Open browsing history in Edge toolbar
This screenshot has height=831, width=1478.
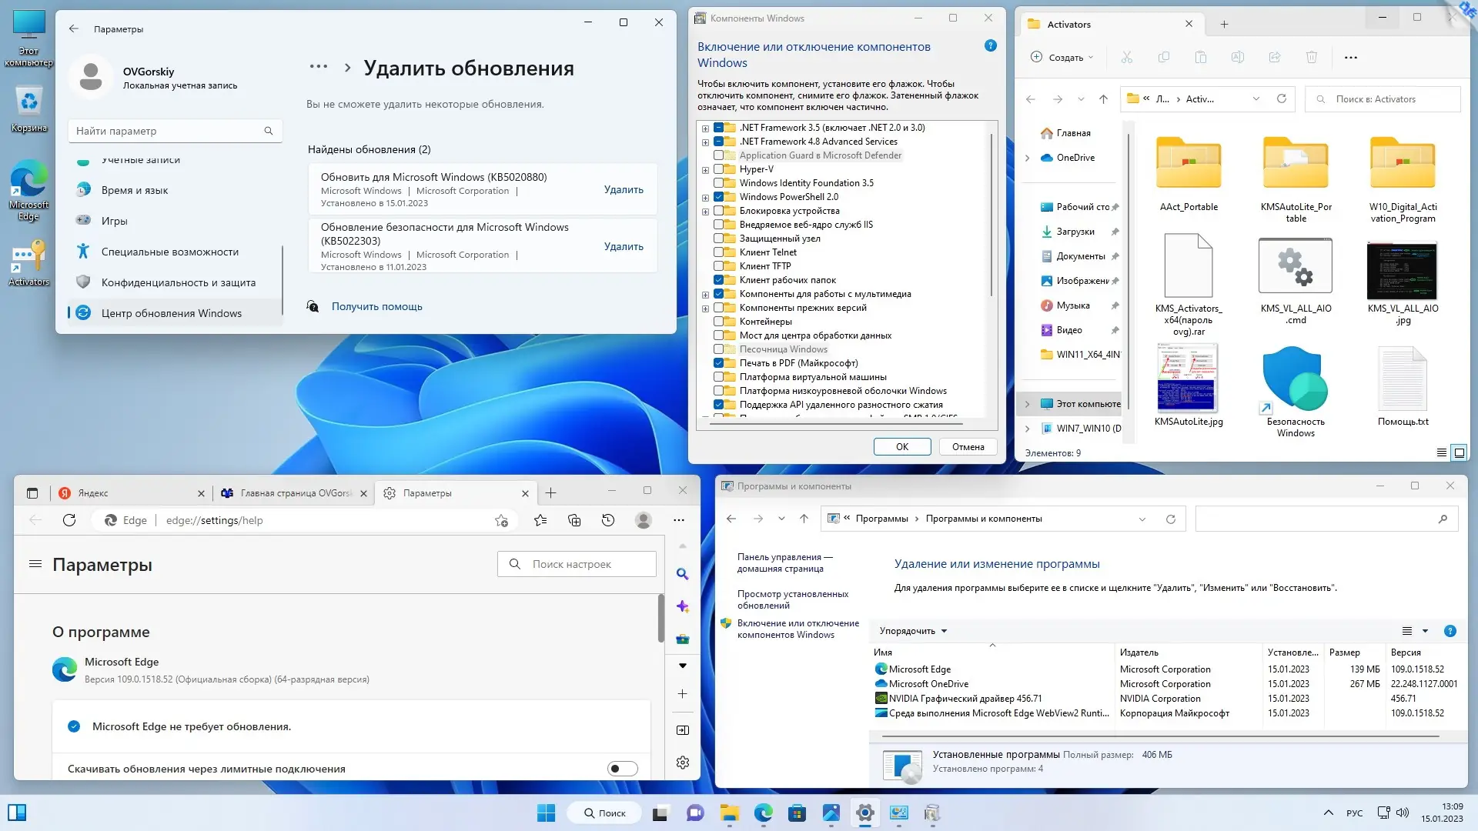point(608,520)
